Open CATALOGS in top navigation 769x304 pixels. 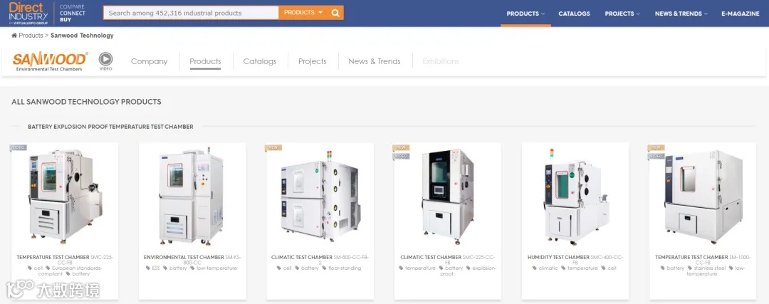[x=574, y=14]
